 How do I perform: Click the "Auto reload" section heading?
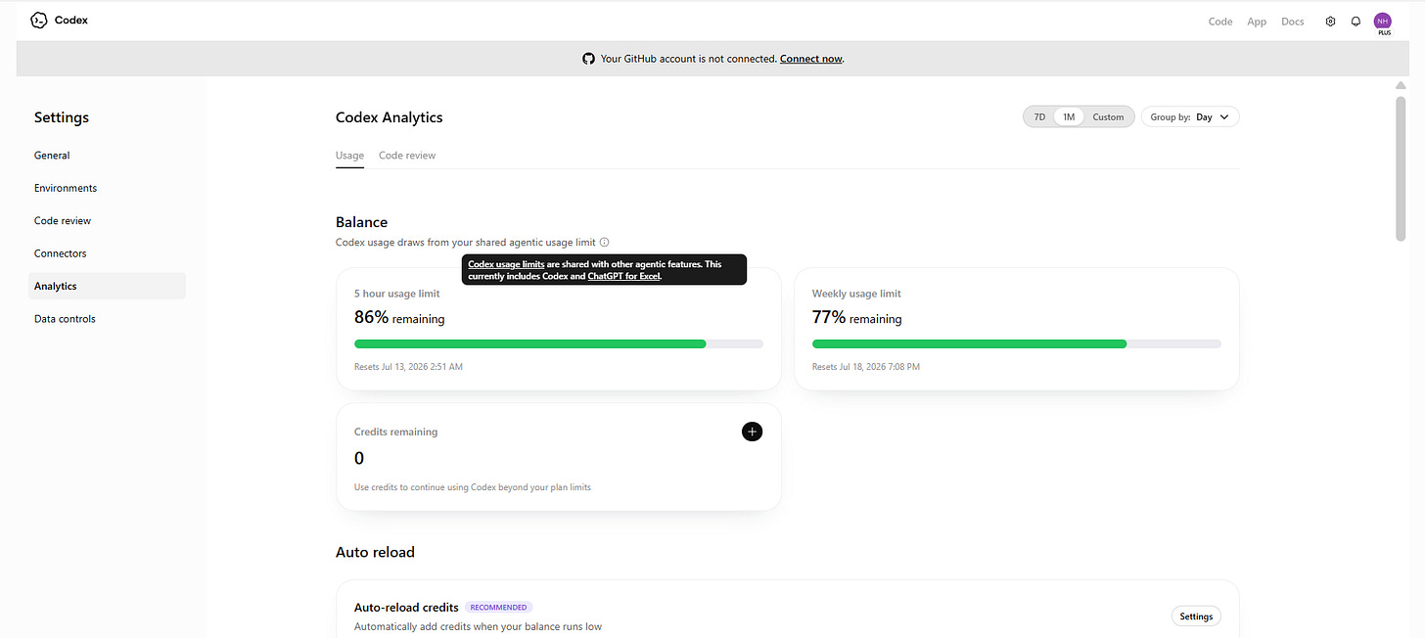click(375, 552)
